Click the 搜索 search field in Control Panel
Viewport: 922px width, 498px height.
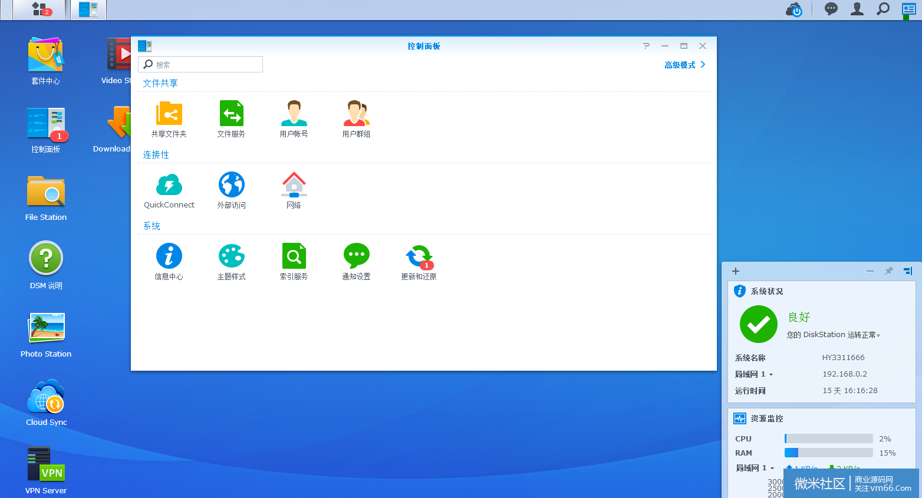200,64
